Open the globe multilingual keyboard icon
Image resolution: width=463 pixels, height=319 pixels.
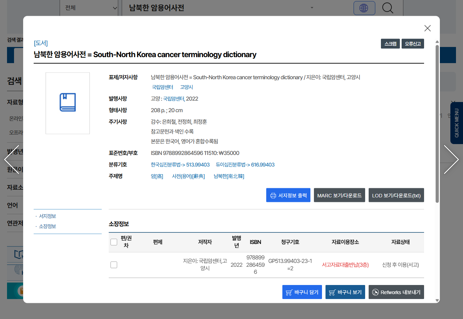point(364,8)
